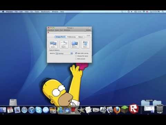Open Finder from the Dock
166x125 pixels.
[3, 110]
